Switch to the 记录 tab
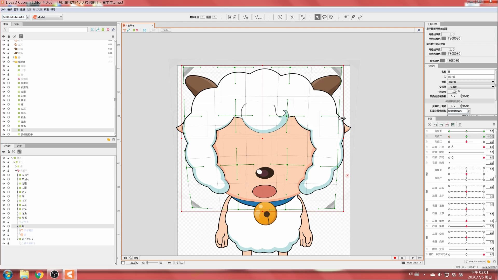Image resolution: width=498 pixels, height=280 pixels. tap(19, 146)
